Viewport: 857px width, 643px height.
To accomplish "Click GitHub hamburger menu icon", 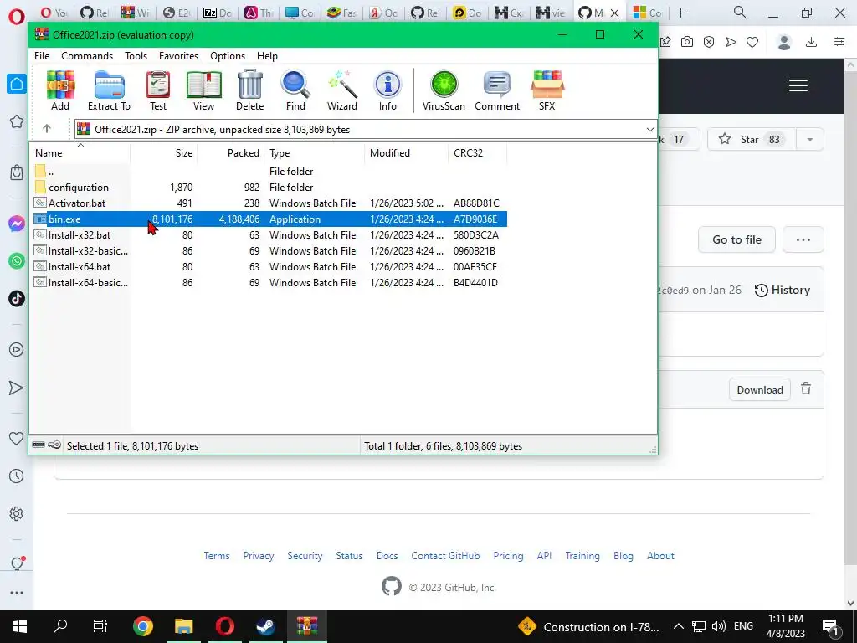I will point(798,85).
